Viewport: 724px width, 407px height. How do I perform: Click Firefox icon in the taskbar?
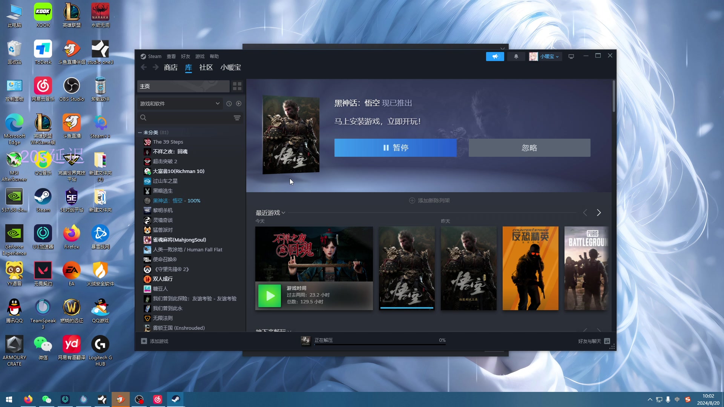point(28,399)
